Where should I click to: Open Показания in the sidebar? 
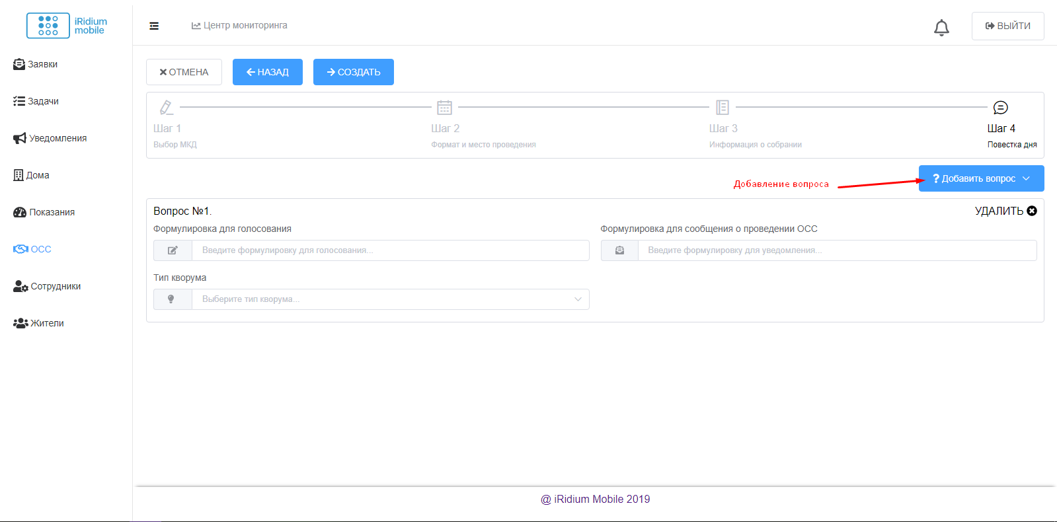click(44, 212)
